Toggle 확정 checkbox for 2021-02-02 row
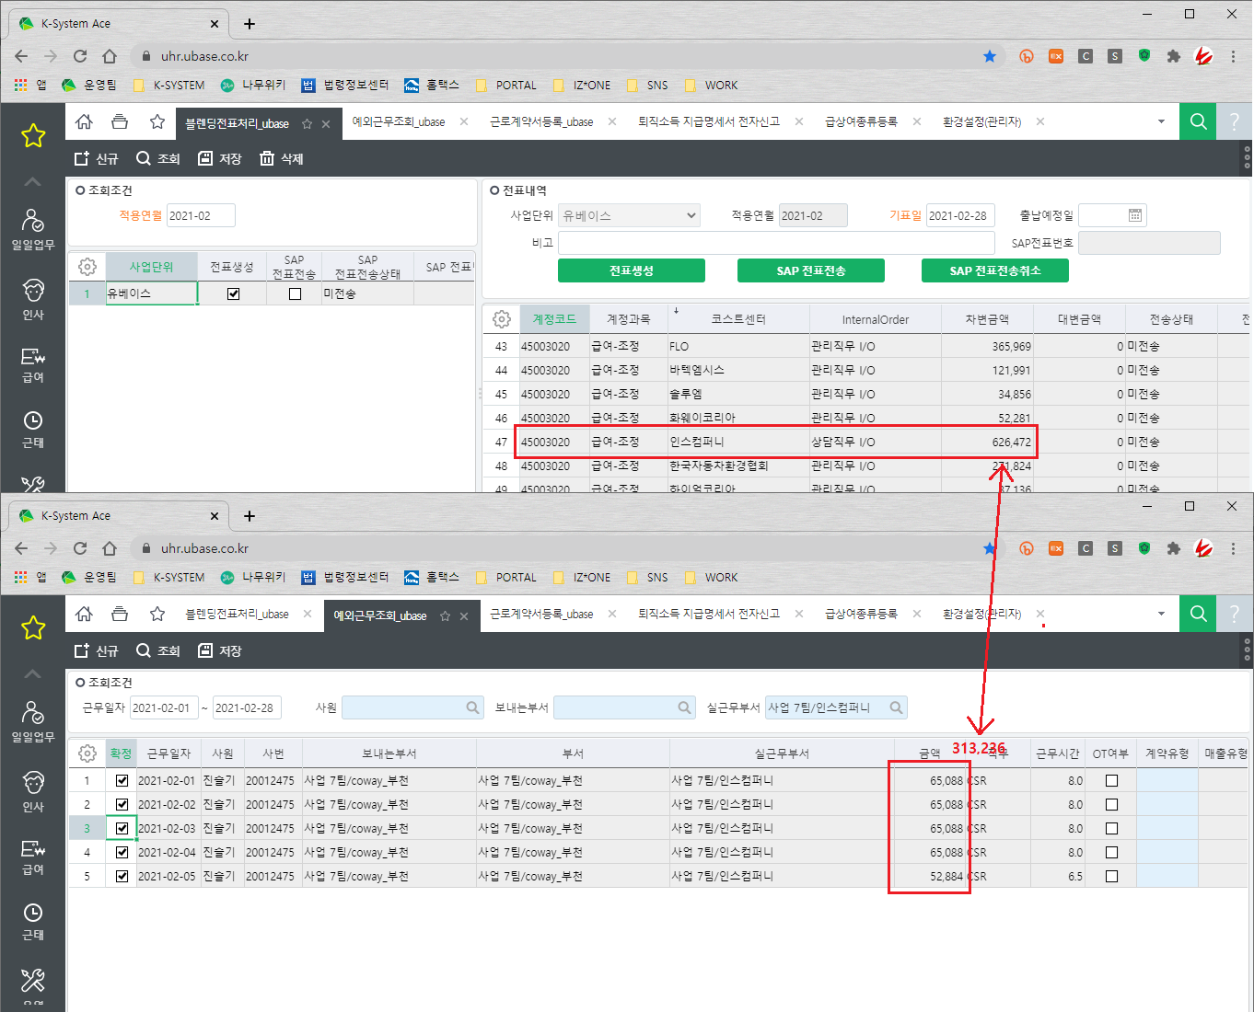This screenshot has width=1254, height=1012. 122,804
